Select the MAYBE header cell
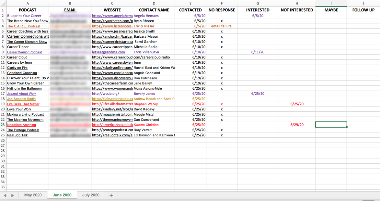Screen dimensions: 380x201 [331, 10]
